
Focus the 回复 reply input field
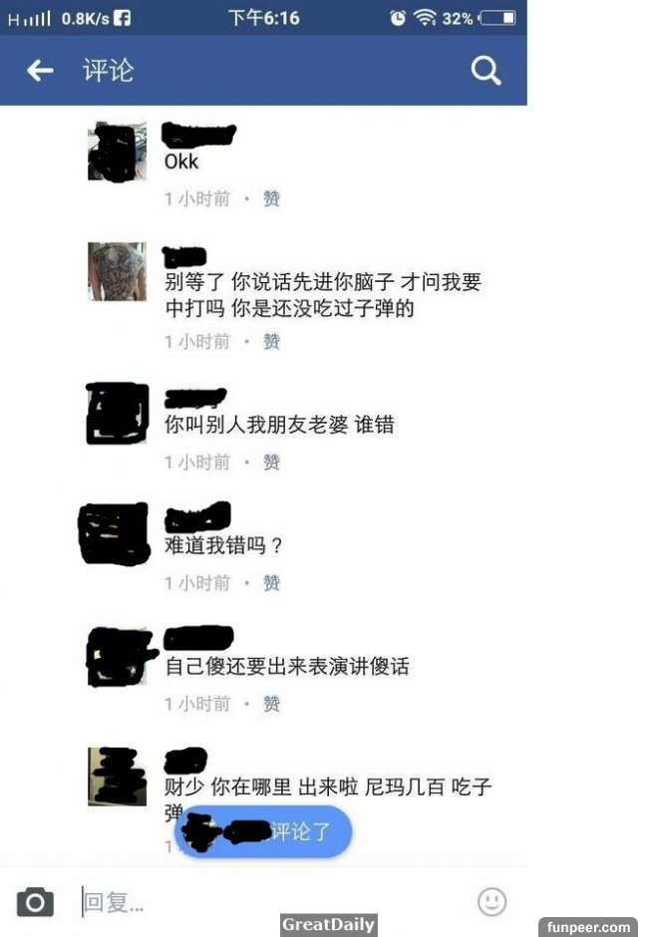[275, 902]
